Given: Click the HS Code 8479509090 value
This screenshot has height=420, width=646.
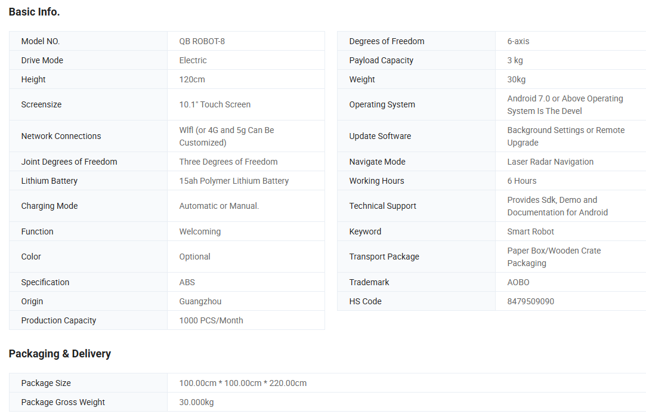Looking at the screenshot, I should pos(530,301).
